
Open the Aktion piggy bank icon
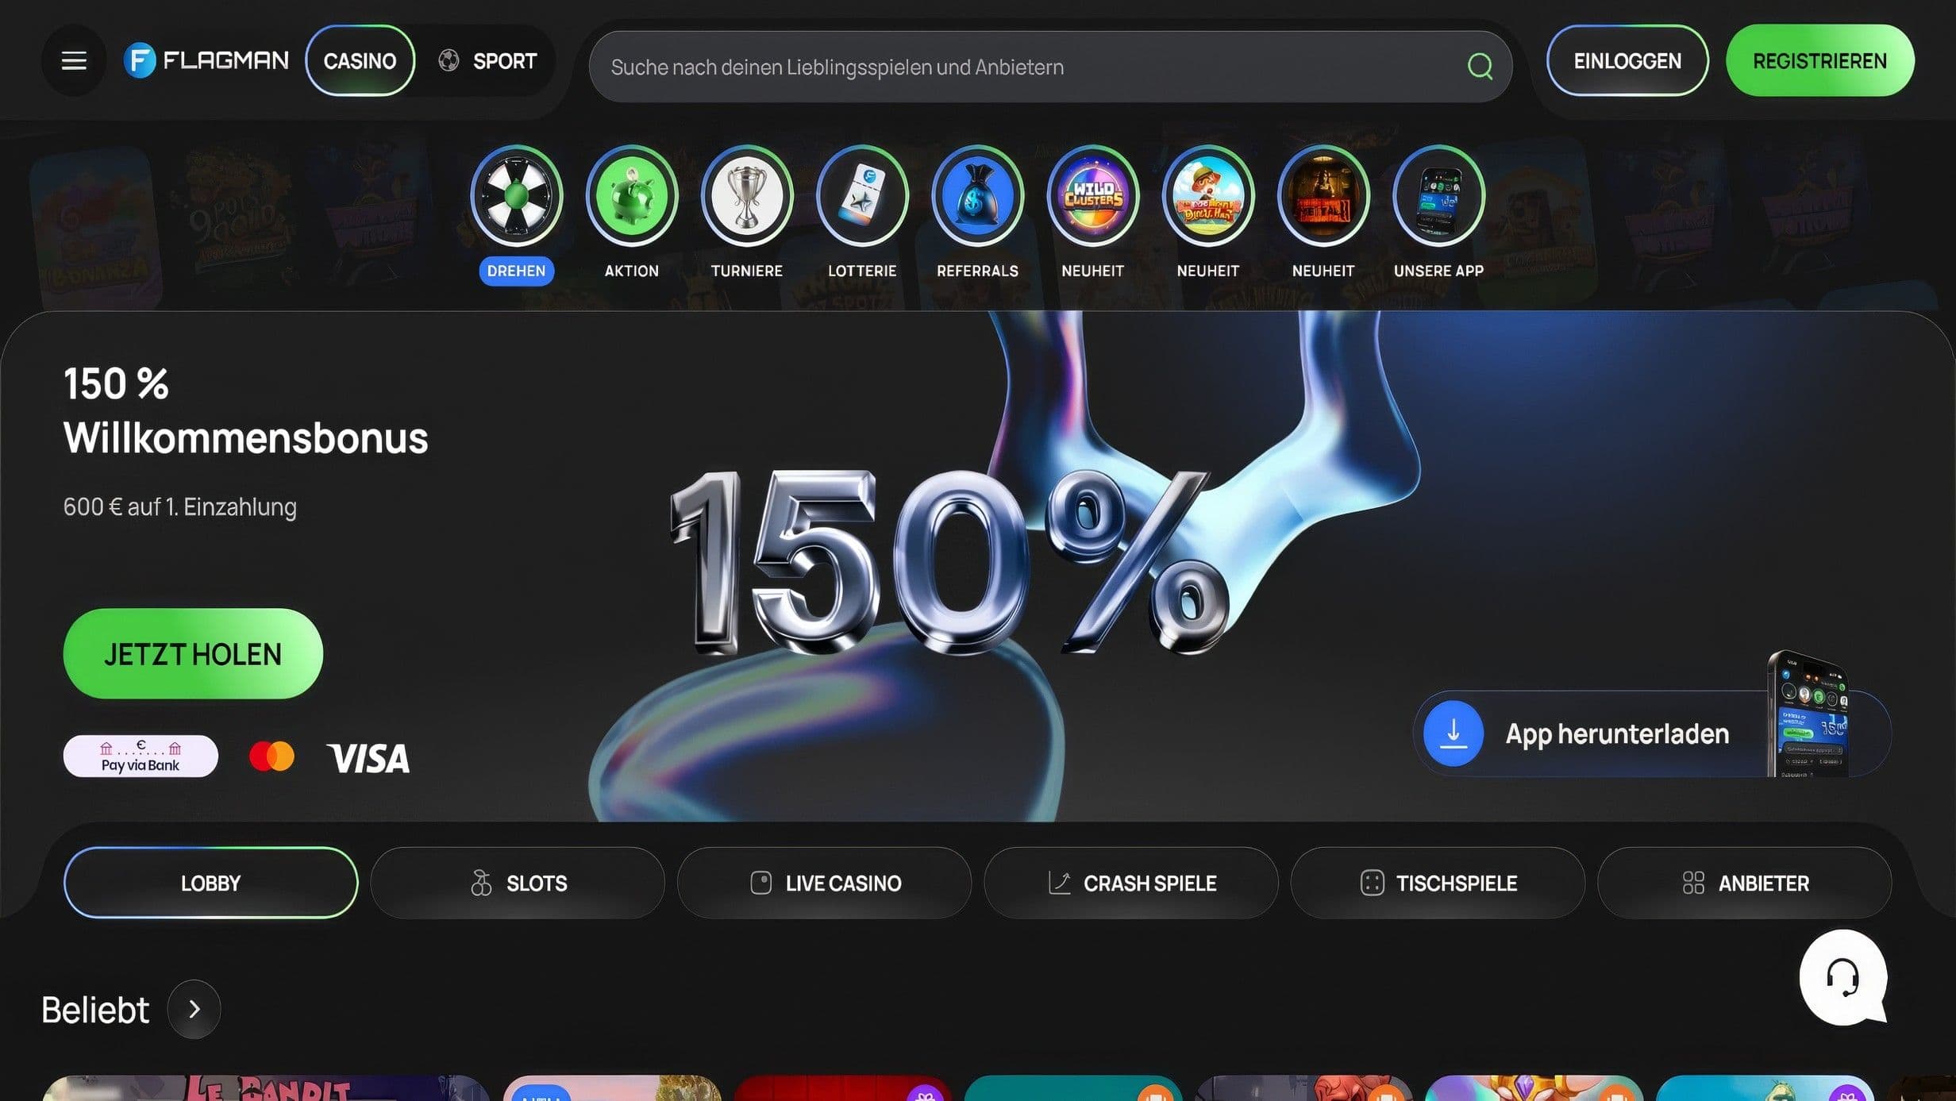tap(631, 195)
